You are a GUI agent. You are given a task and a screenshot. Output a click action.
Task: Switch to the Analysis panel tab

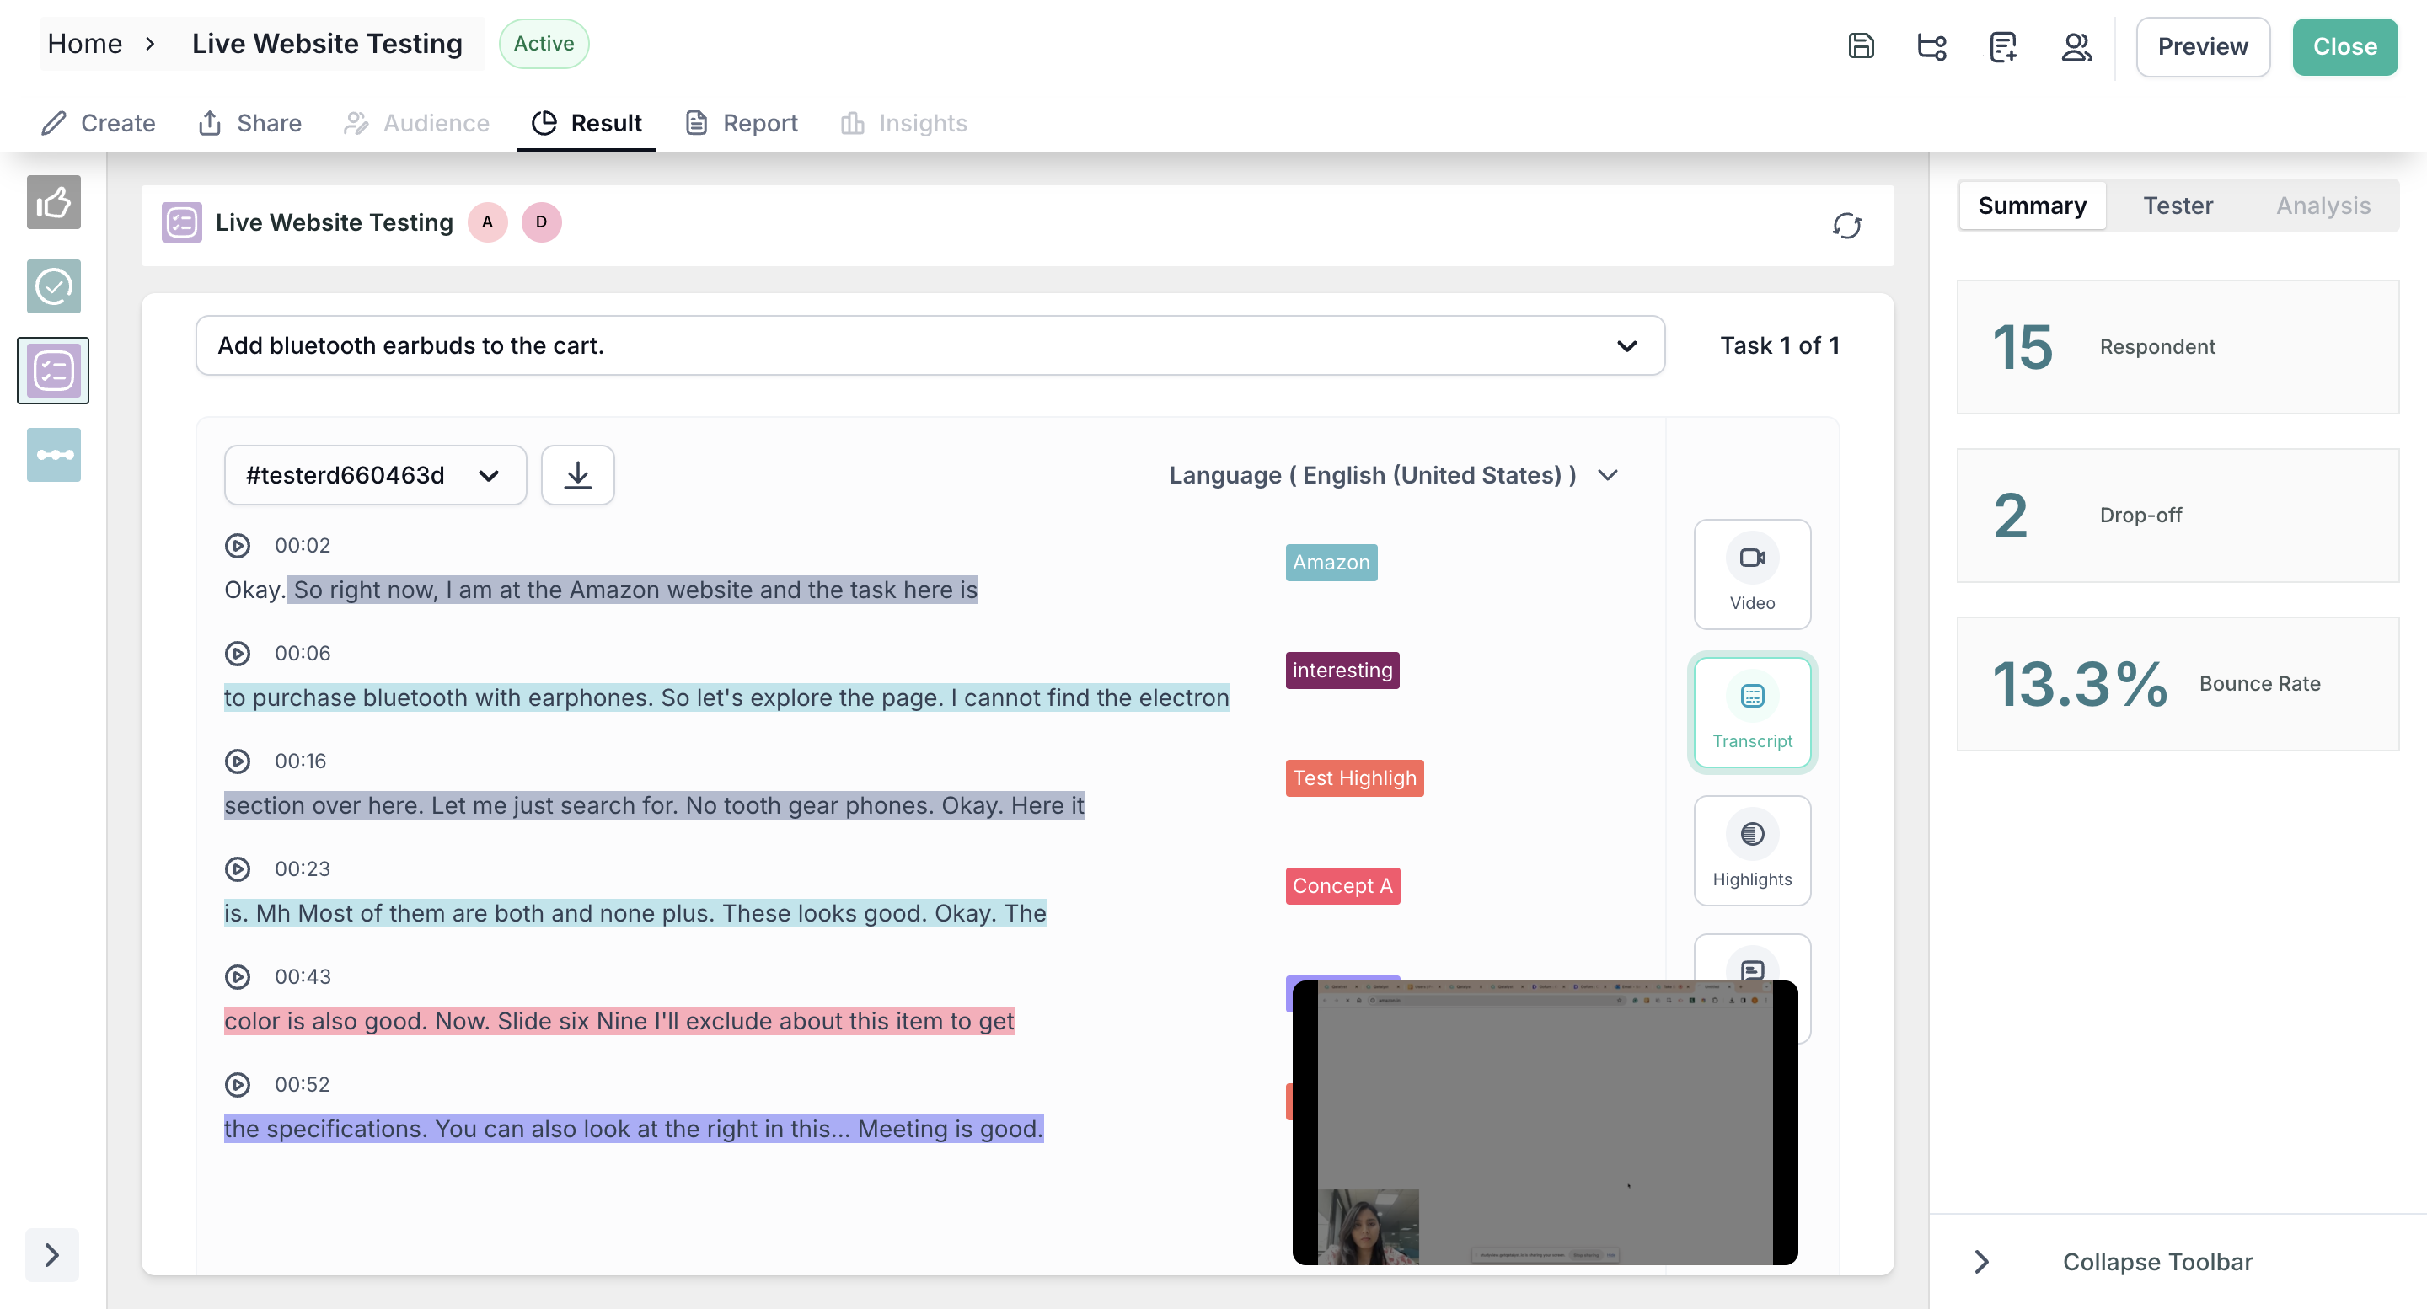tap(2323, 206)
